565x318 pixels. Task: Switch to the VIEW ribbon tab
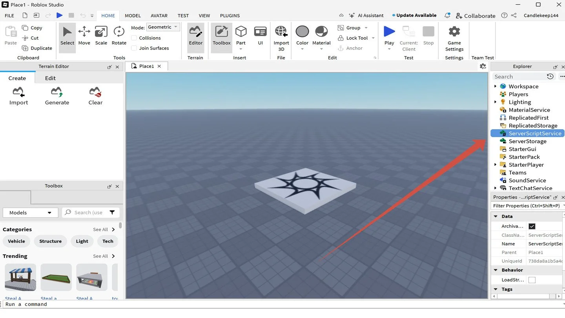coord(204,16)
